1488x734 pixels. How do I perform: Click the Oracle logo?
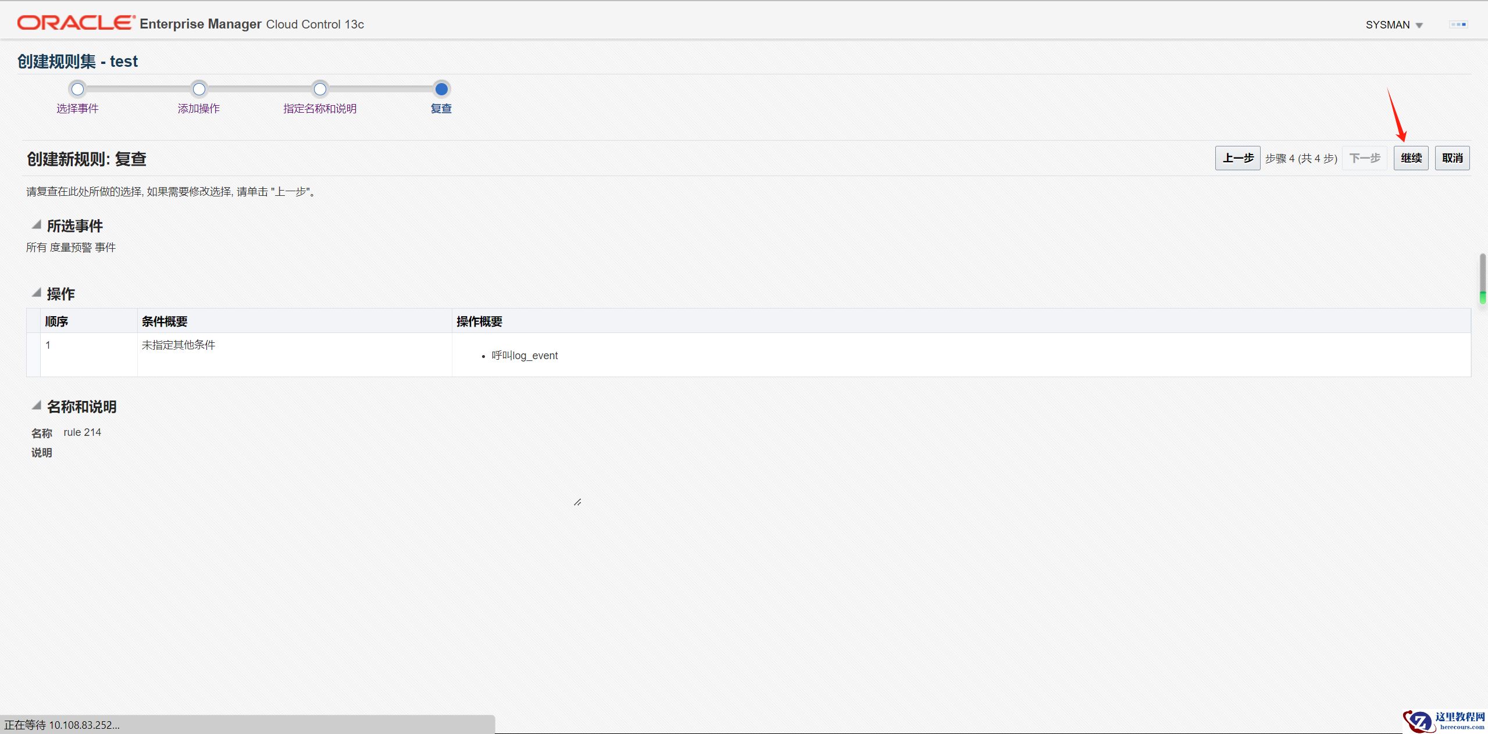pos(76,23)
